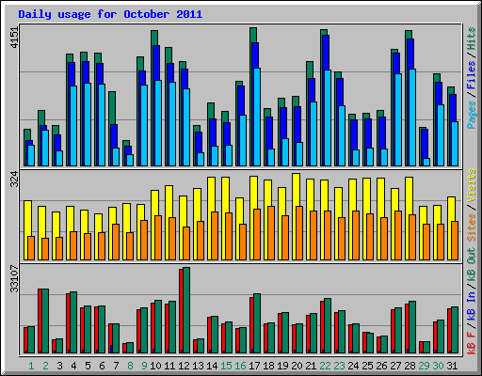Click day 25 on the date axis
The width and height of the screenshot is (482, 376).
[367, 366]
